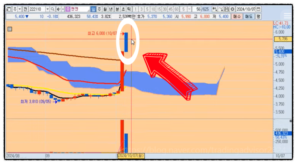Click the high price 6,000 in quote bar
Viewport: 297px width, 164px height.
205,17
